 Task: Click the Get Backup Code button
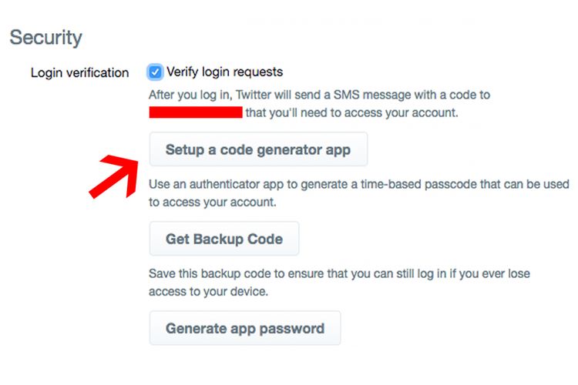pos(223,239)
